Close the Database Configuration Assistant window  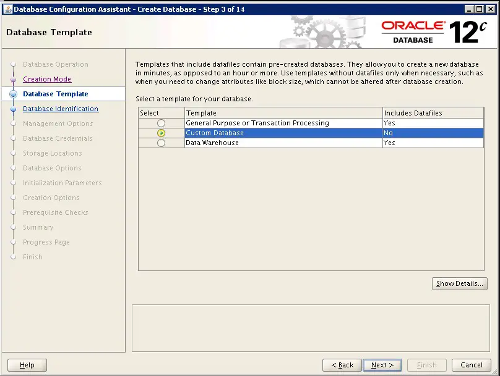click(491, 9)
